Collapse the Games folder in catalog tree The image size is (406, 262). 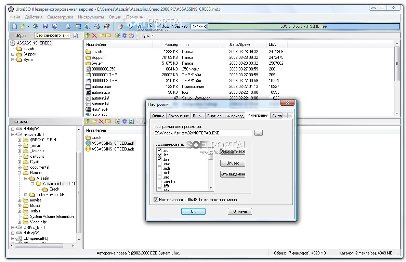pyautogui.click(x=19, y=173)
